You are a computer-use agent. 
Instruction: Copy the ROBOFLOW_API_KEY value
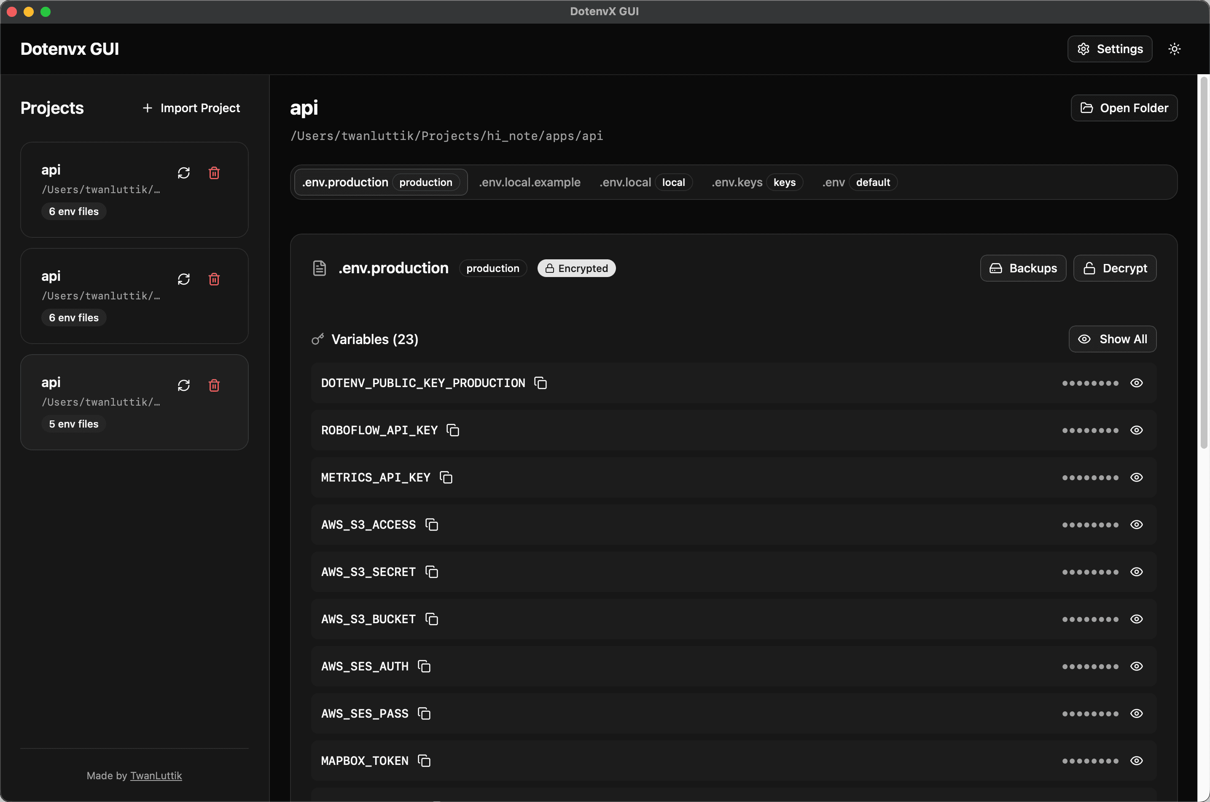pyautogui.click(x=452, y=430)
